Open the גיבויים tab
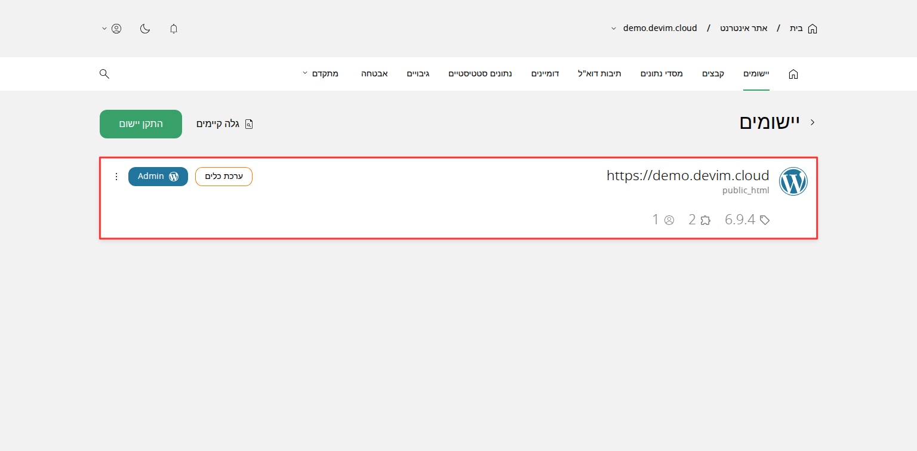Viewport: 917px width, 451px height. click(418, 73)
